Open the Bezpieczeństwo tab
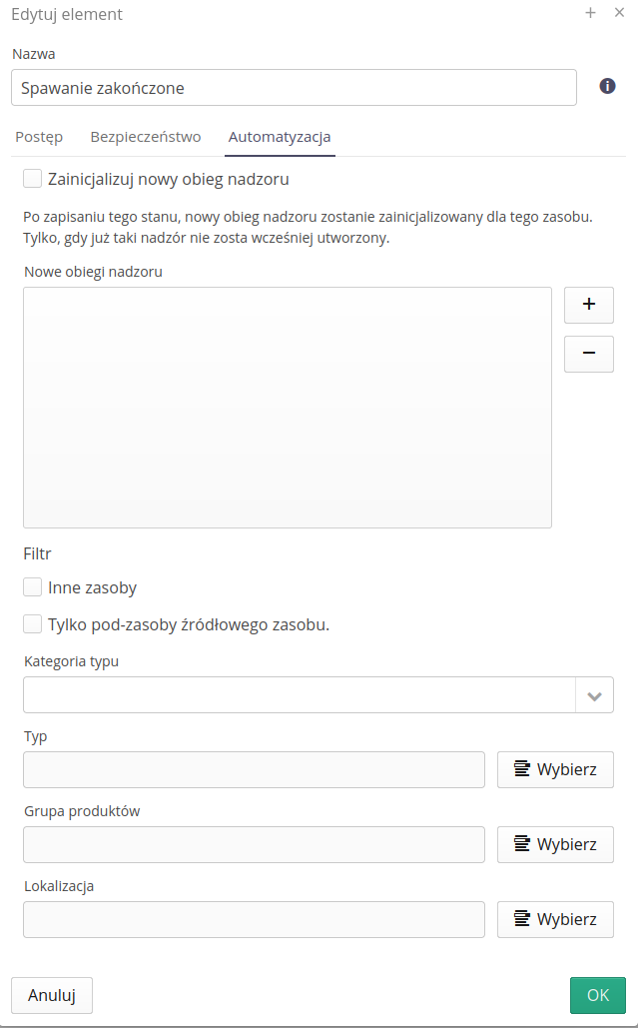The height and width of the screenshot is (1028, 638). pyautogui.click(x=146, y=137)
